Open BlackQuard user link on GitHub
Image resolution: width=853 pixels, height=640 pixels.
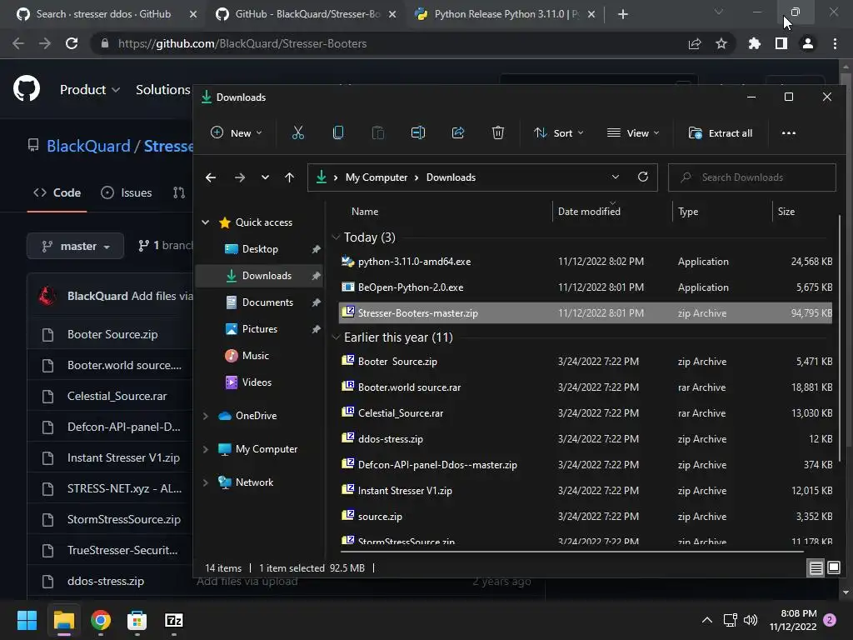point(88,146)
